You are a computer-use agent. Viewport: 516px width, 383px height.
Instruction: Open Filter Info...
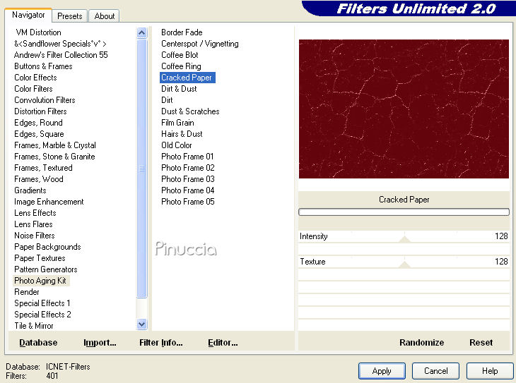click(160, 343)
